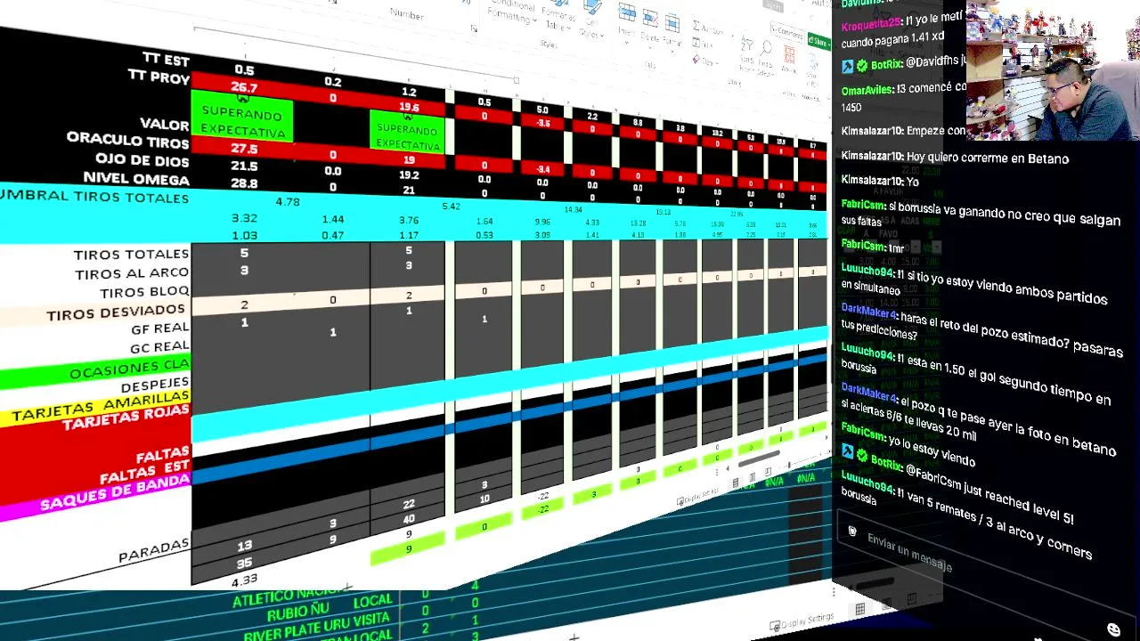Select the 'TT EST' row label

(x=166, y=60)
